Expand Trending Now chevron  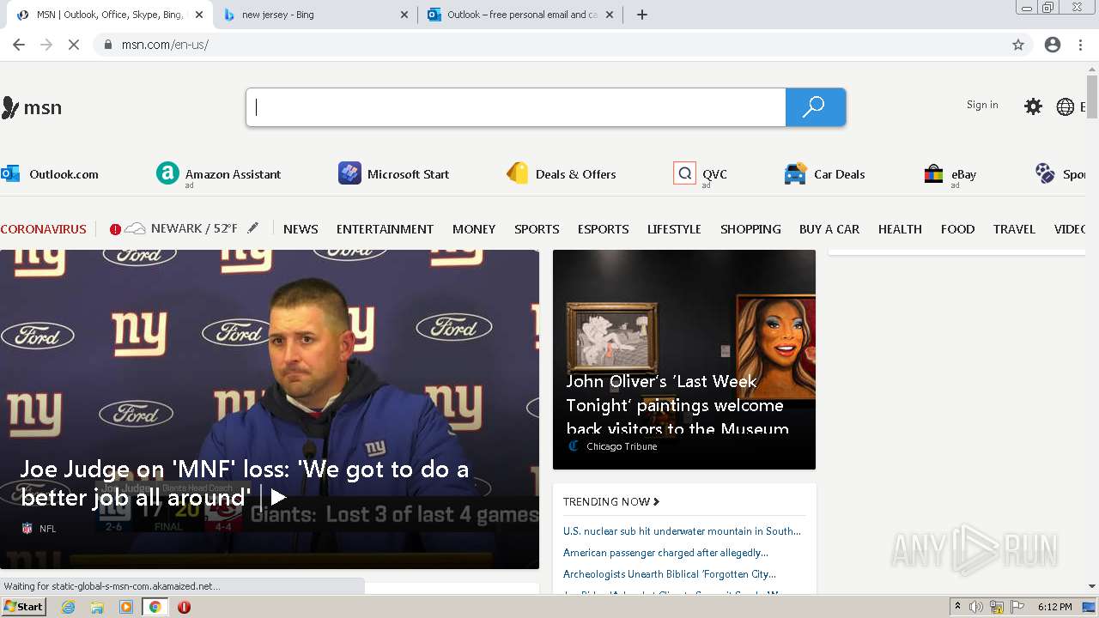657,501
